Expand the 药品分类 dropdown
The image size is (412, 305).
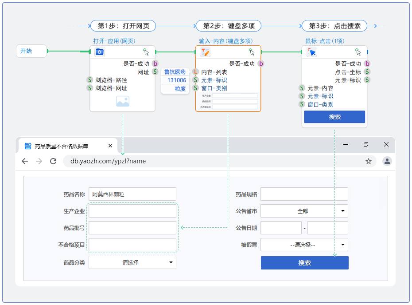point(171,262)
